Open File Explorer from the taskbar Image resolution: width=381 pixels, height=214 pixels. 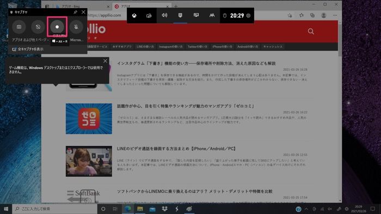(x=140, y=209)
